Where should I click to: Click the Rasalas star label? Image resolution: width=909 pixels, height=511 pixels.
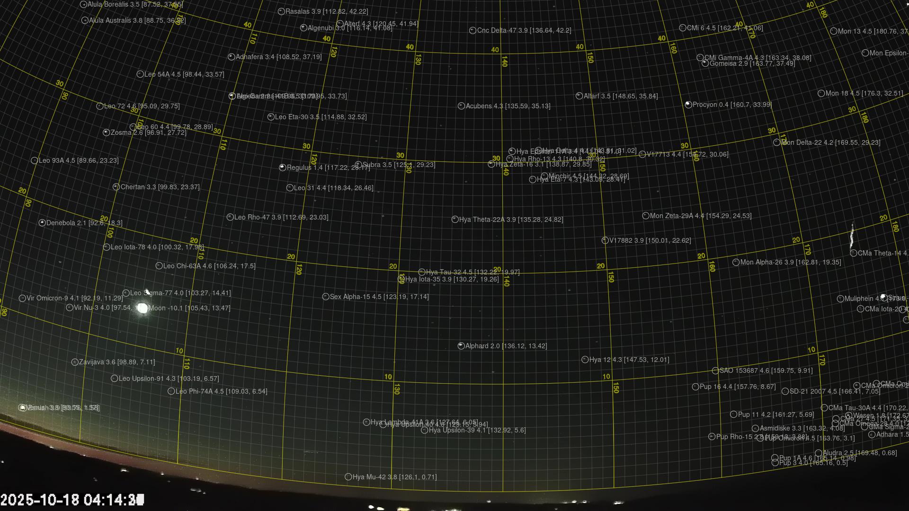(x=326, y=11)
